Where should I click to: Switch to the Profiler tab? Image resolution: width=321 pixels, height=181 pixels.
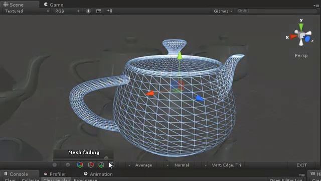[55, 174]
